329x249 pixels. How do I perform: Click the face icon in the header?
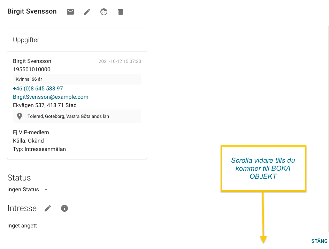coord(104,12)
